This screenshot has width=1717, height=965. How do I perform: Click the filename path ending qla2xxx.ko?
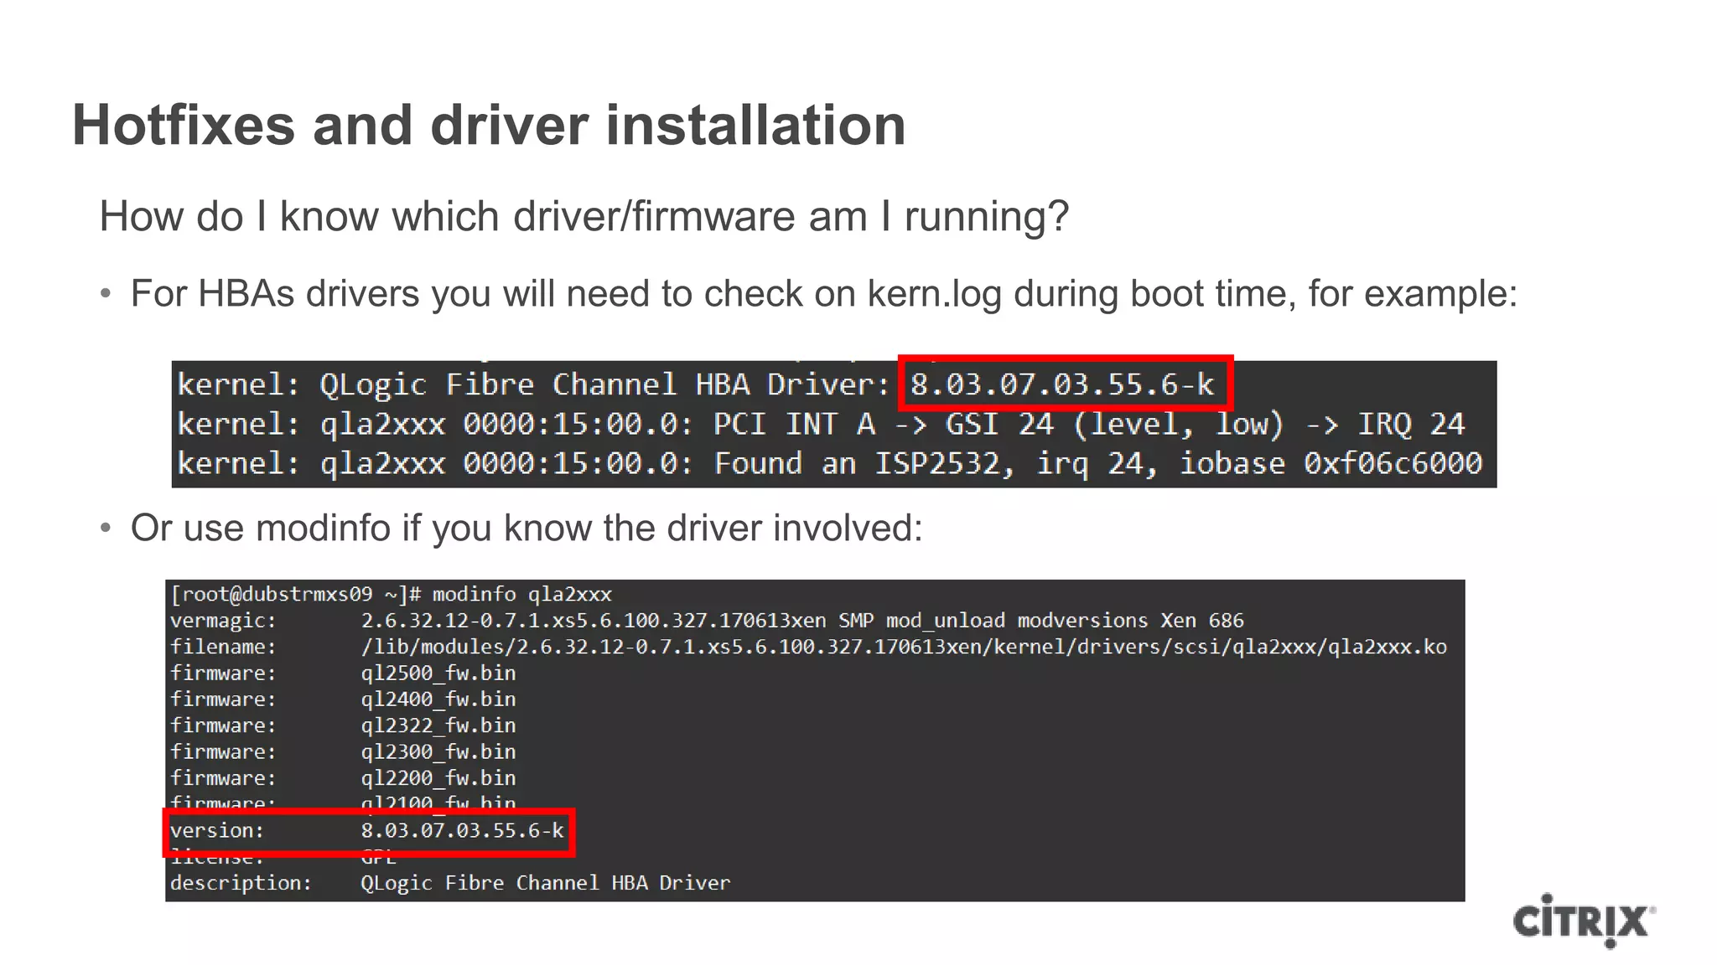tap(904, 647)
